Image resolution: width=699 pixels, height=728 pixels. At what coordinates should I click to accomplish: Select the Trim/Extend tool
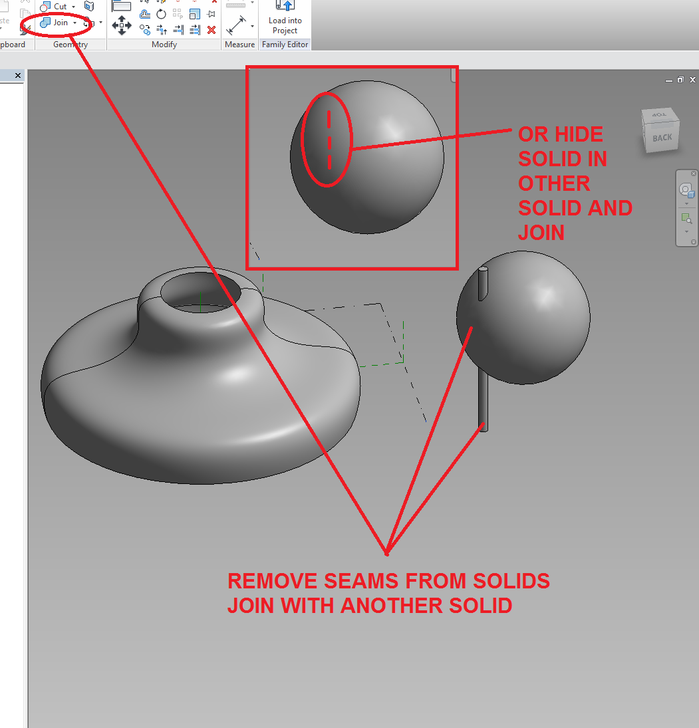point(178,29)
